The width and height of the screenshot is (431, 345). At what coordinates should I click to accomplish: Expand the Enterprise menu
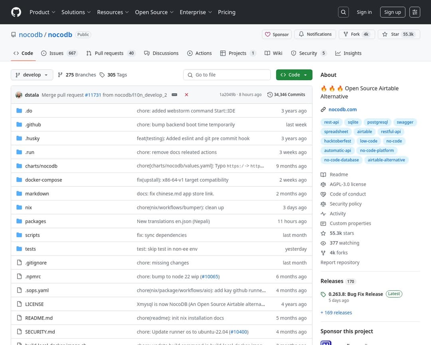196,12
